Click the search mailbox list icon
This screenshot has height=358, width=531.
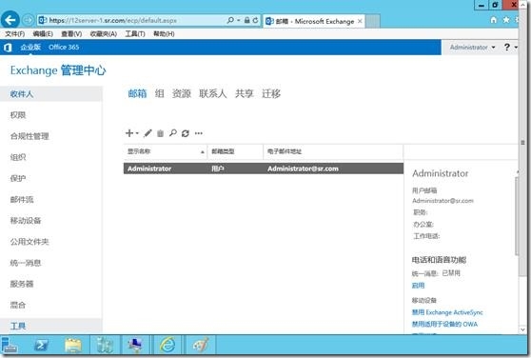point(173,133)
